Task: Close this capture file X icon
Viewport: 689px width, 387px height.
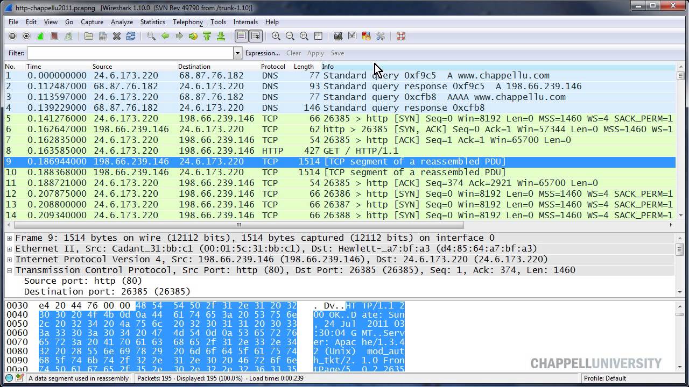Action: 117,36
